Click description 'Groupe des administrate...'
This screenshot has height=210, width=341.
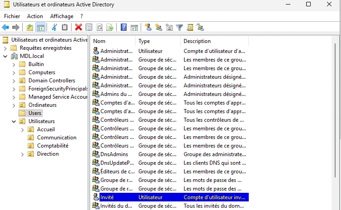pos(215,154)
